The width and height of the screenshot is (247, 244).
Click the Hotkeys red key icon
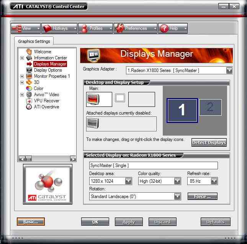click(47, 28)
